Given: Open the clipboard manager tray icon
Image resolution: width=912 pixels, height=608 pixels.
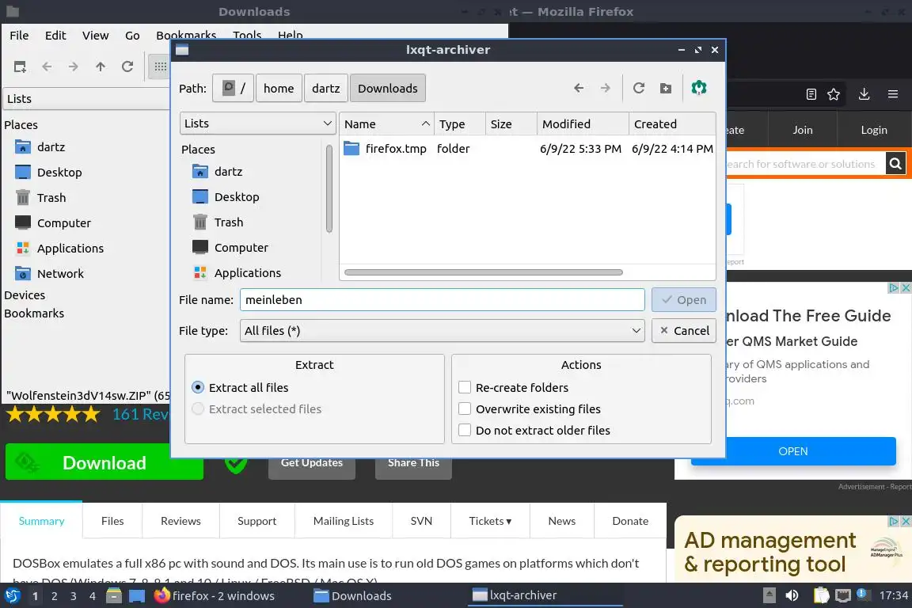Looking at the screenshot, I should pos(821,595).
